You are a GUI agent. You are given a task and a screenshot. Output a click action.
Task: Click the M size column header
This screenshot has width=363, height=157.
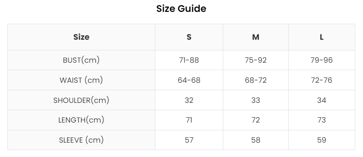256,37
